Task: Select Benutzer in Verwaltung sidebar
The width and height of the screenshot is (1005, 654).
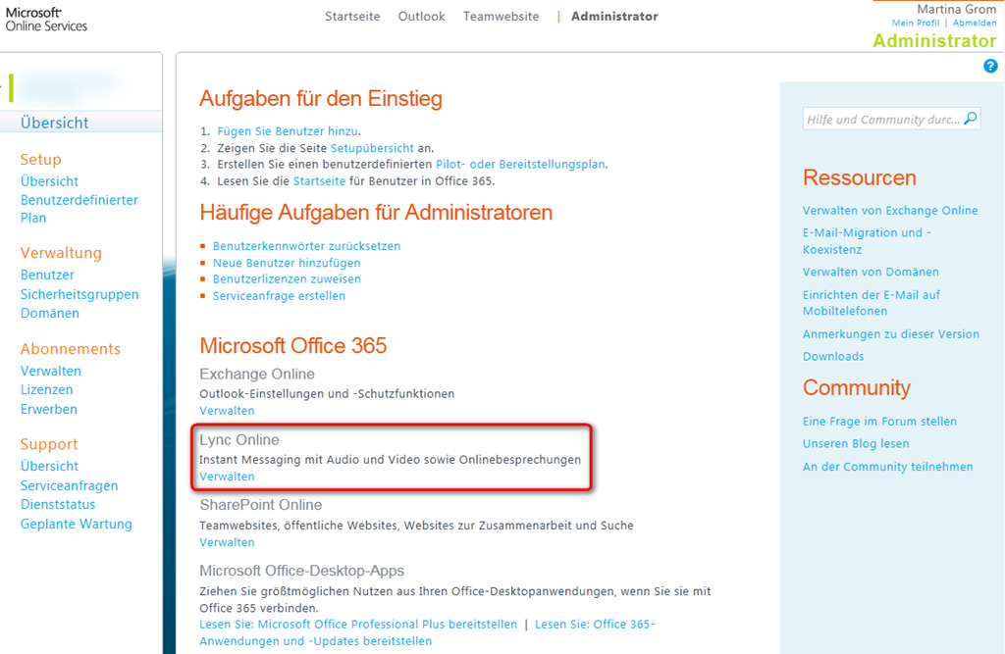Action: [47, 276]
